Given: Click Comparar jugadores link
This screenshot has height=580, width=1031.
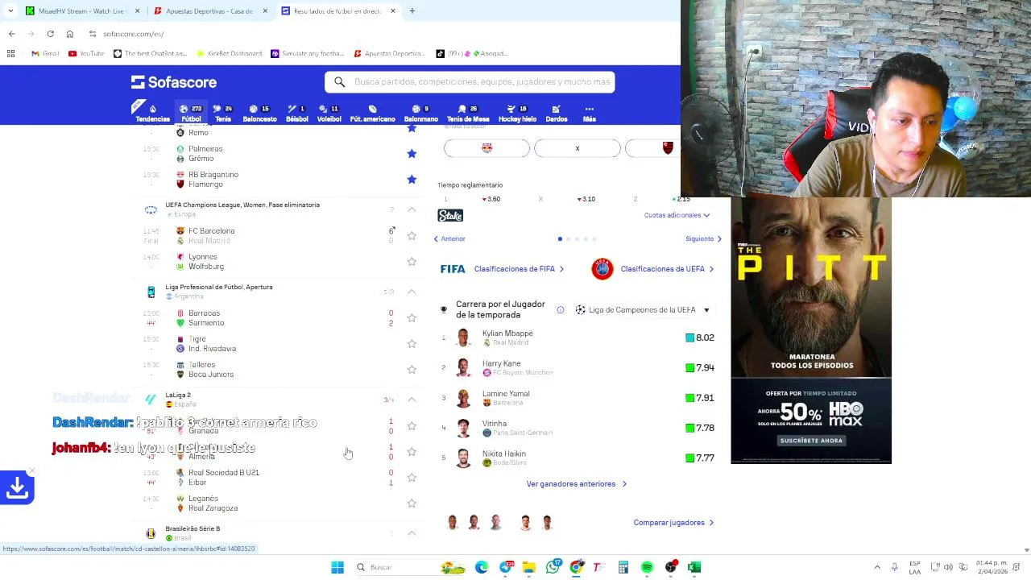Looking at the screenshot, I should coord(673,523).
